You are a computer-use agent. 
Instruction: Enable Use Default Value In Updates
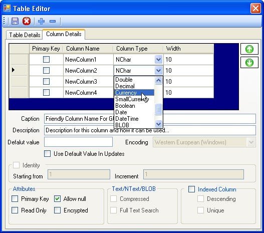(47, 154)
